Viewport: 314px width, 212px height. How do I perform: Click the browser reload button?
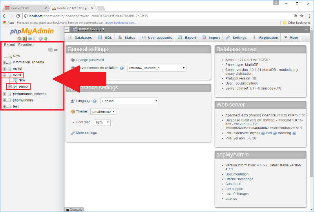[x=18, y=16]
